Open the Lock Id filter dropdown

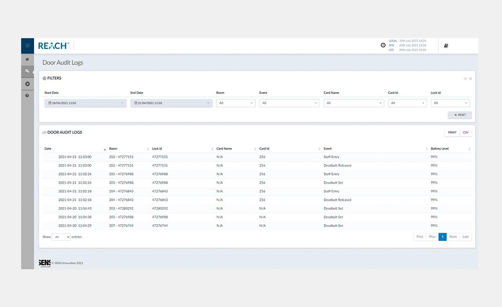point(450,103)
